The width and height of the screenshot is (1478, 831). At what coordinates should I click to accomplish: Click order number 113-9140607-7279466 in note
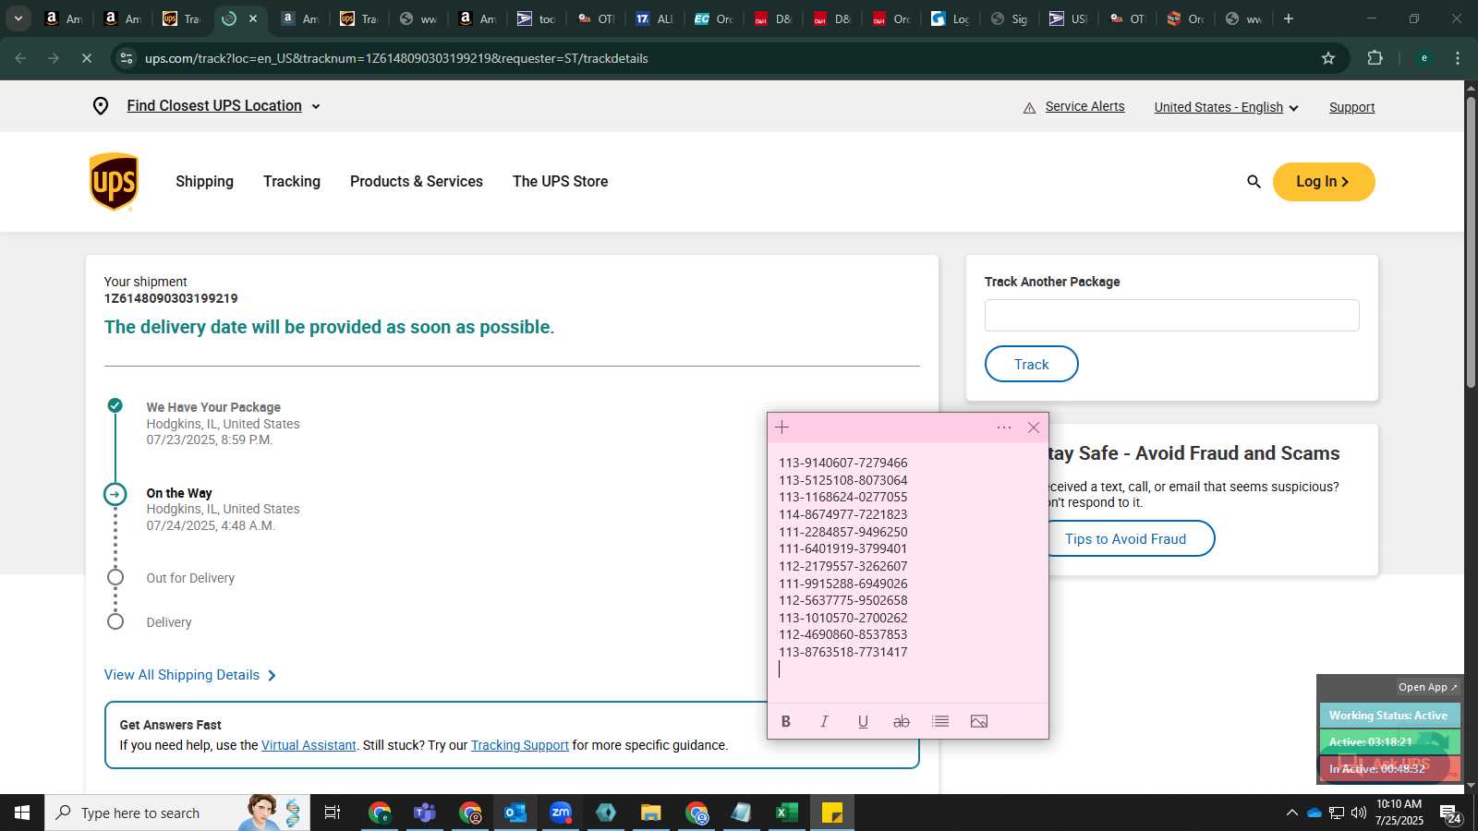click(843, 463)
